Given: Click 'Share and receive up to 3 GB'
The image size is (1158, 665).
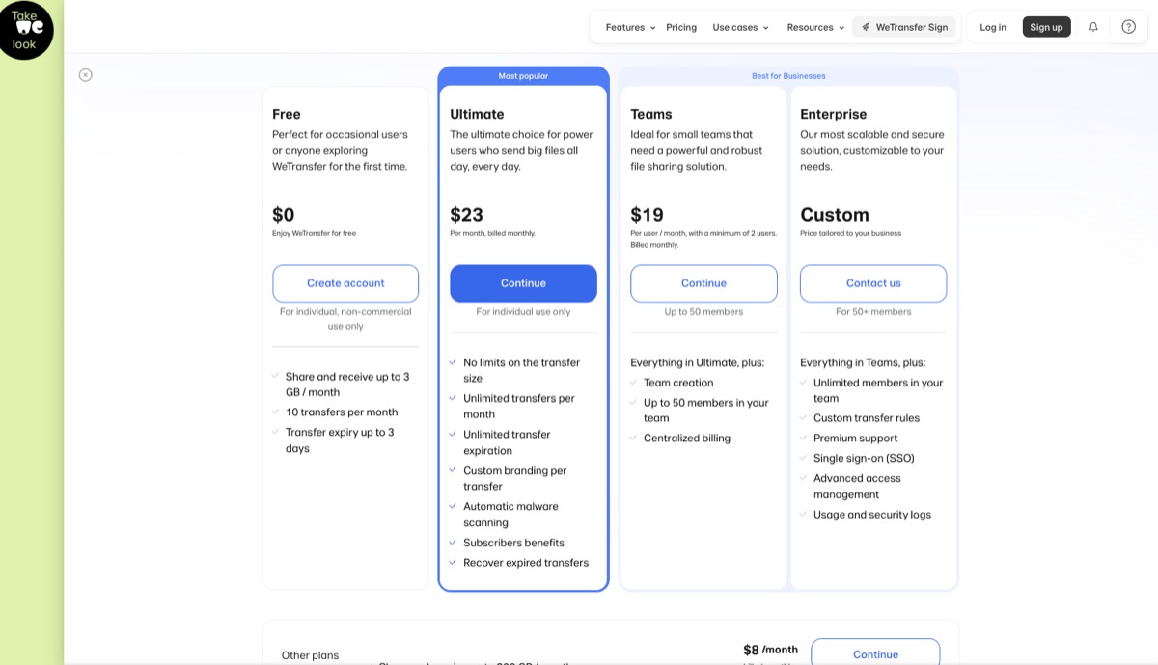Looking at the screenshot, I should tap(347, 385).
